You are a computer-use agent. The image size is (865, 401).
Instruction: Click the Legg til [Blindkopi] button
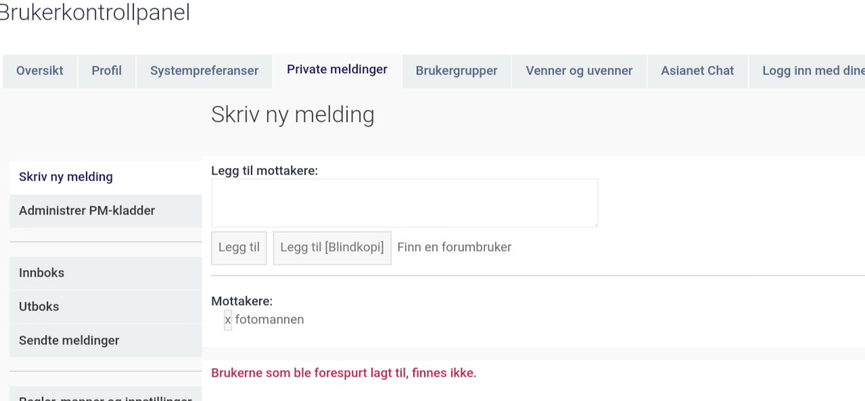(x=332, y=247)
